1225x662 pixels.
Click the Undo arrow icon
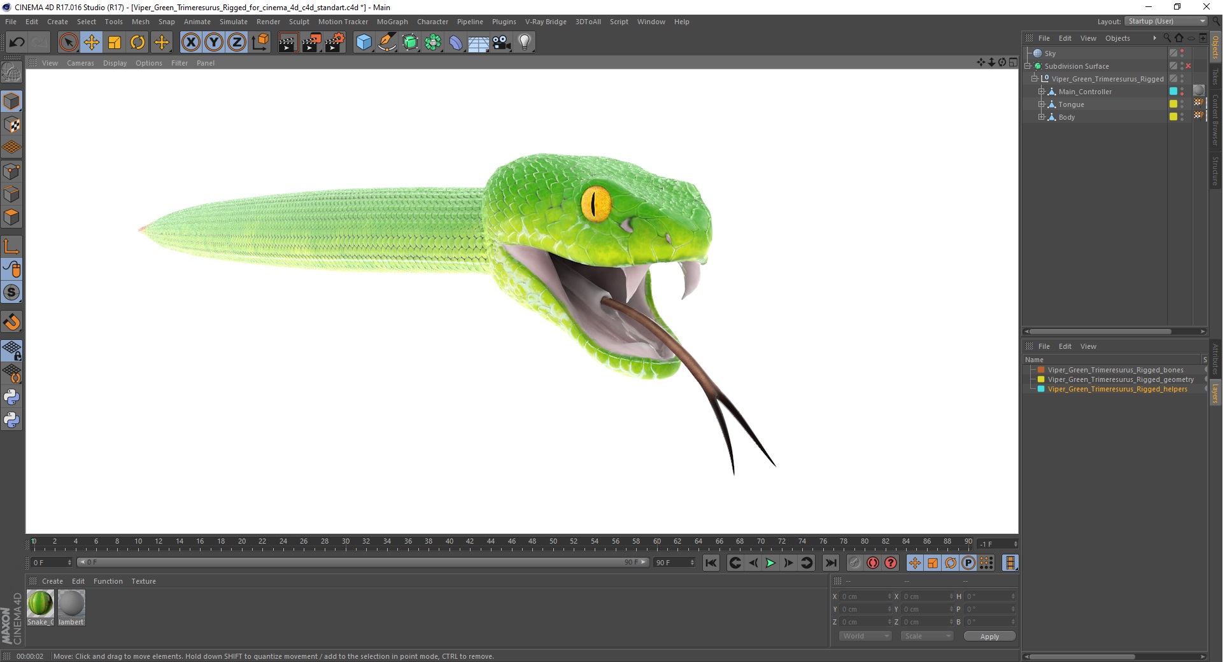point(17,43)
